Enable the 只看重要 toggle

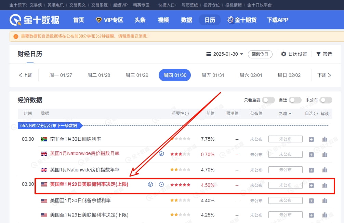(x=268, y=100)
